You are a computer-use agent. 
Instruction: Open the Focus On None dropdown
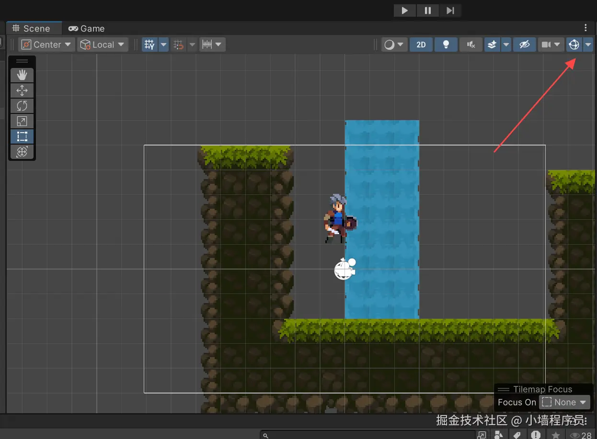(x=564, y=402)
